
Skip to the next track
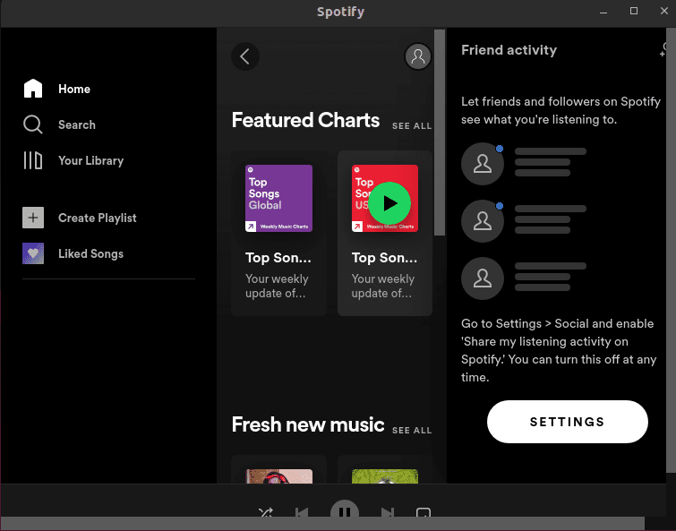388,512
